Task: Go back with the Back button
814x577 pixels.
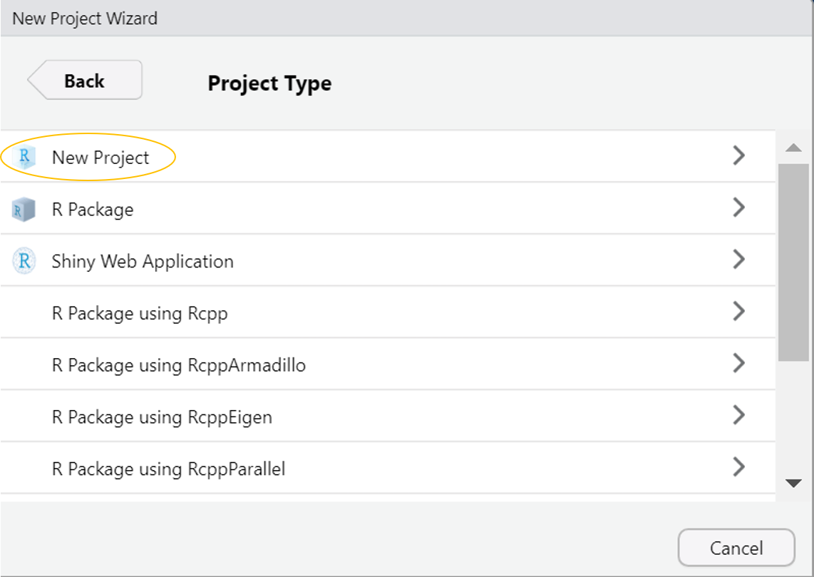Action: click(85, 81)
